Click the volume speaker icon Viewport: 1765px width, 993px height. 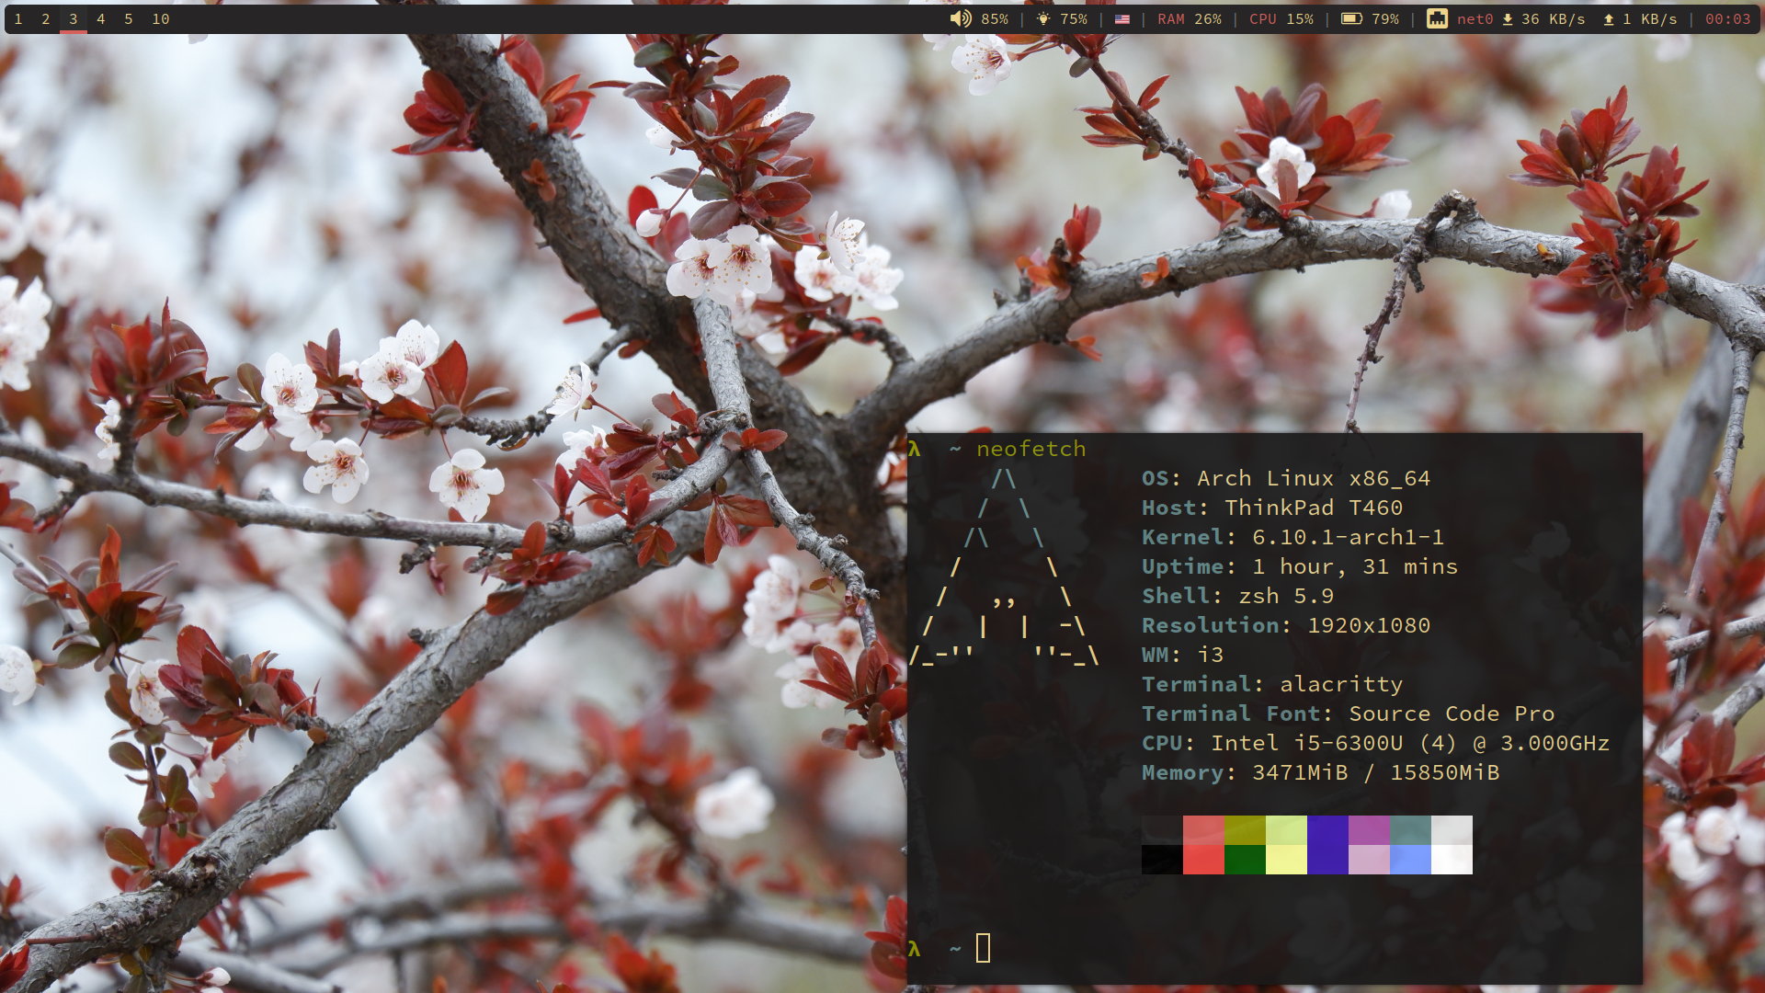pos(961,18)
